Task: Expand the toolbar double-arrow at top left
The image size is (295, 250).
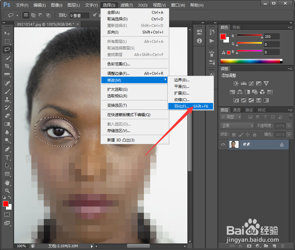Action: click(x=4, y=23)
